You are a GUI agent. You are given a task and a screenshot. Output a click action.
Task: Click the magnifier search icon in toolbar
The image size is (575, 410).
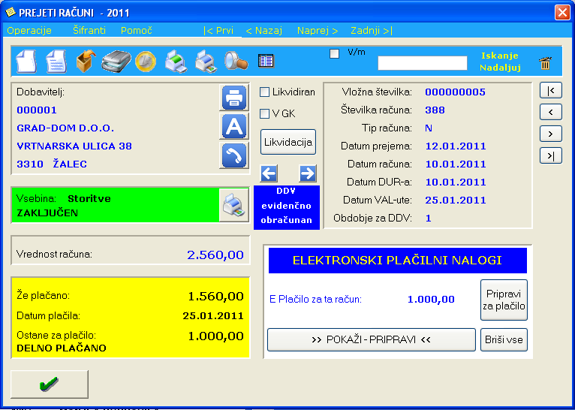[236, 61]
